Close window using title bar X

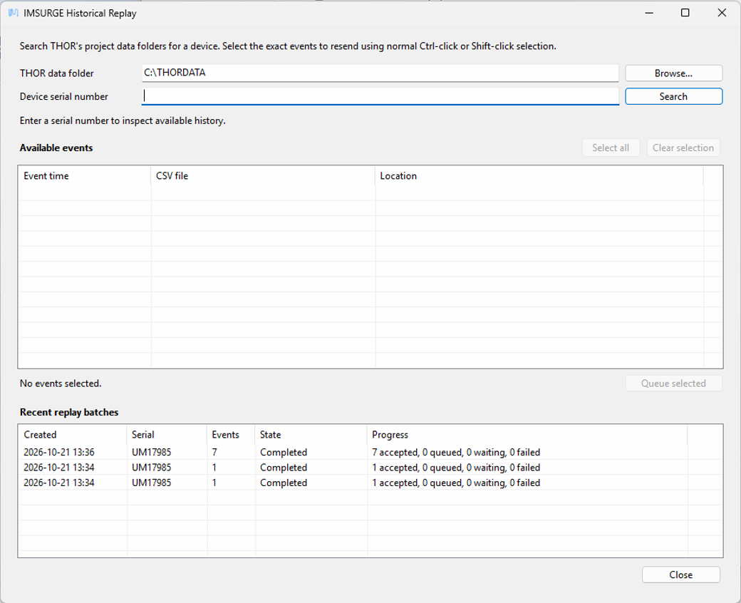722,13
